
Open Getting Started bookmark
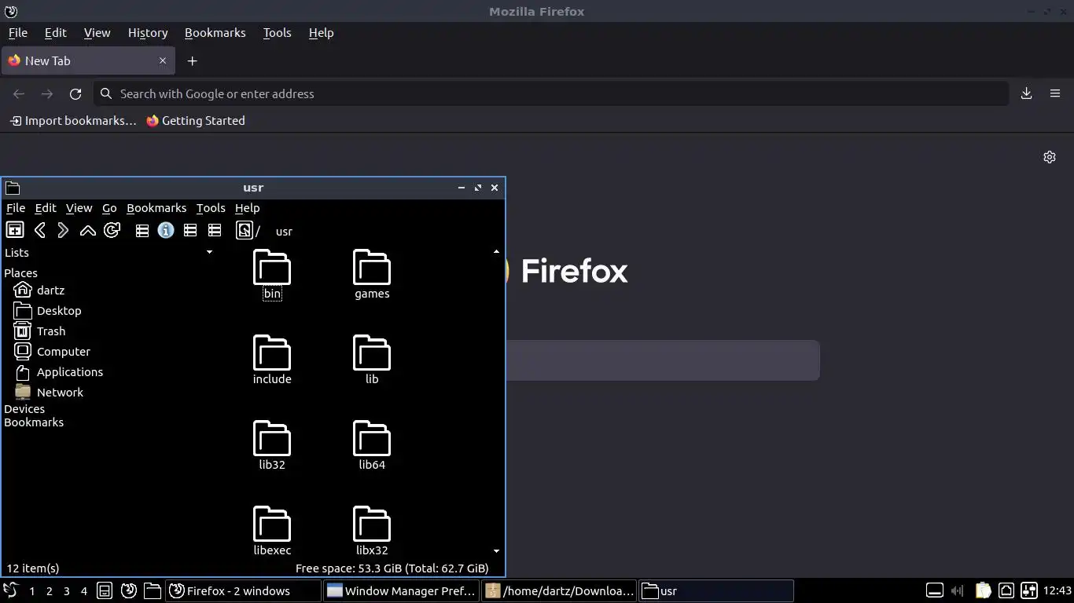point(196,121)
